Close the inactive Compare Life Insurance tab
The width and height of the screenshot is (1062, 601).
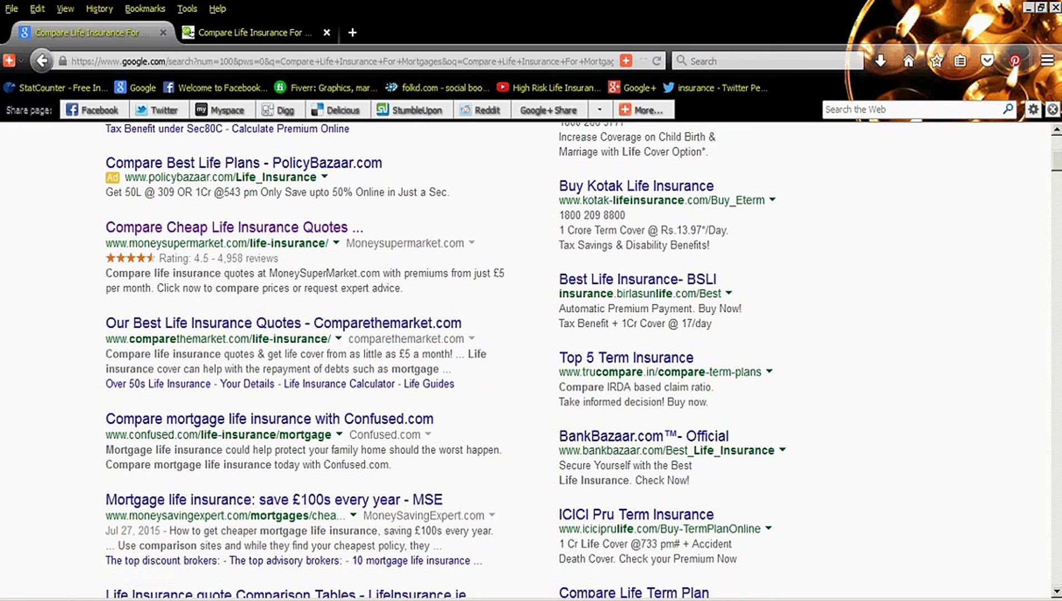(327, 33)
